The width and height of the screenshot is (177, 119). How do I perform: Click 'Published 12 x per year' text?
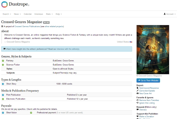click(77, 99)
